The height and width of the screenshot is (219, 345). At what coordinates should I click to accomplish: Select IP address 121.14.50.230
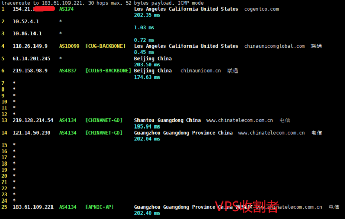(x=31, y=133)
